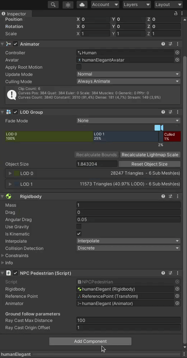Expand the Rigidbody Info foldout

3,263
